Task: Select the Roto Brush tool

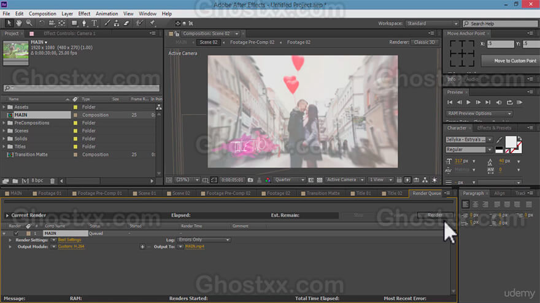Action: [x=139, y=23]
